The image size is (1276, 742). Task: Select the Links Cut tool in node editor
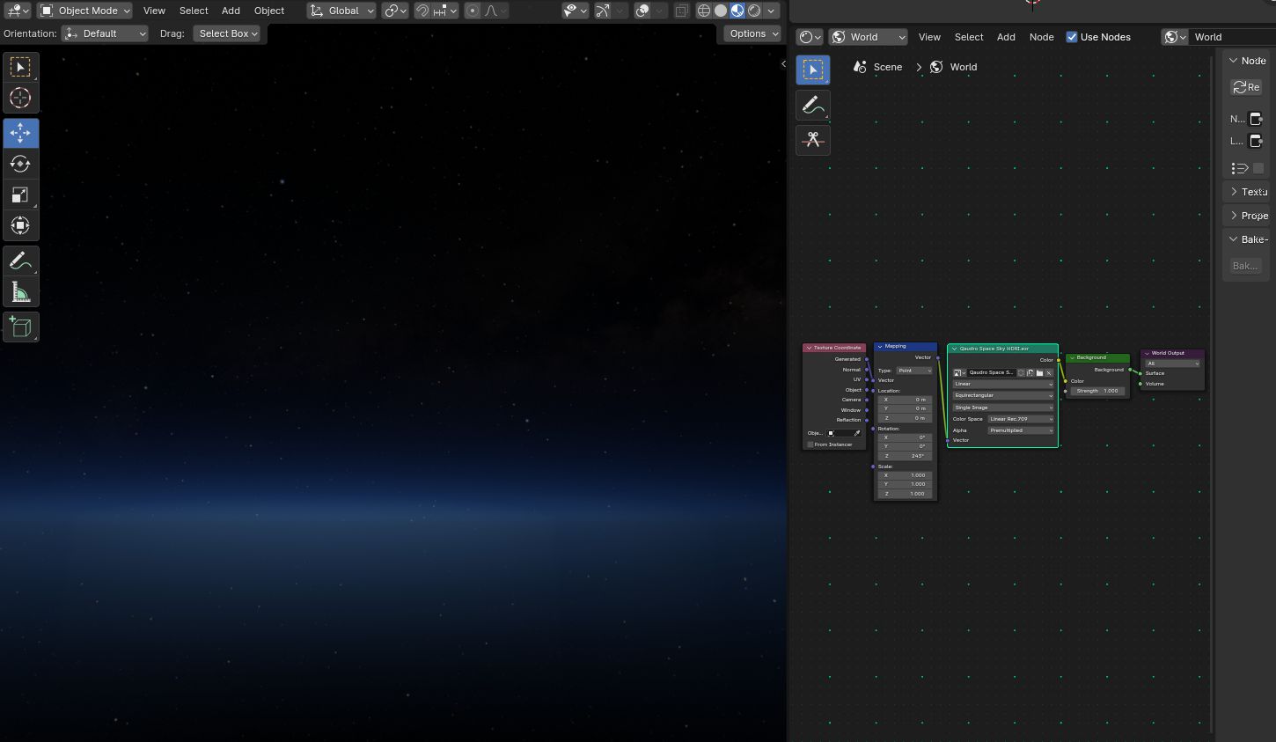(812, 140)
